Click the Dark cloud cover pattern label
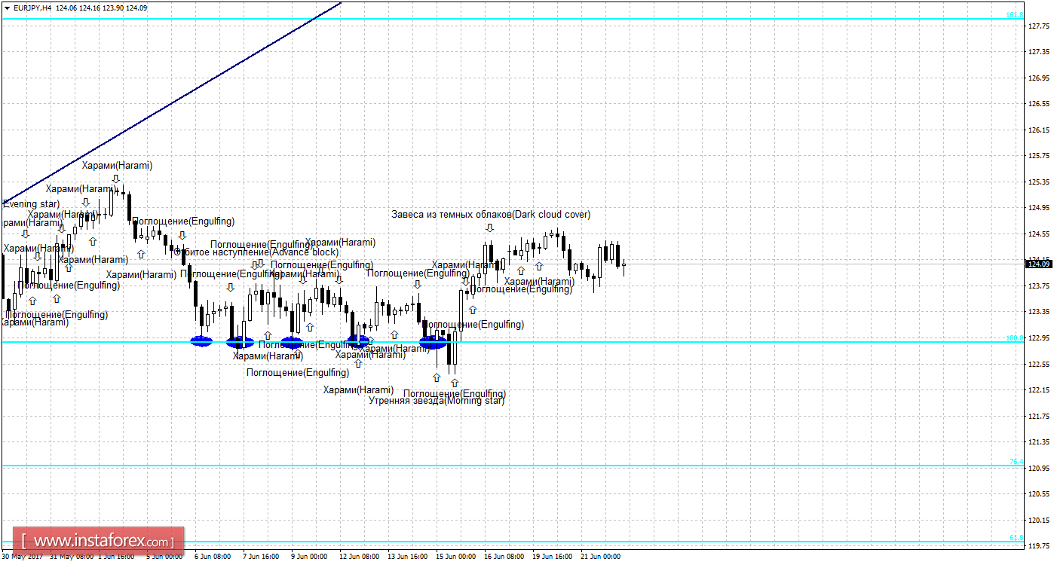Viewport: 1054px width, 565px height. pyautogui.click(x=491, y=215)
